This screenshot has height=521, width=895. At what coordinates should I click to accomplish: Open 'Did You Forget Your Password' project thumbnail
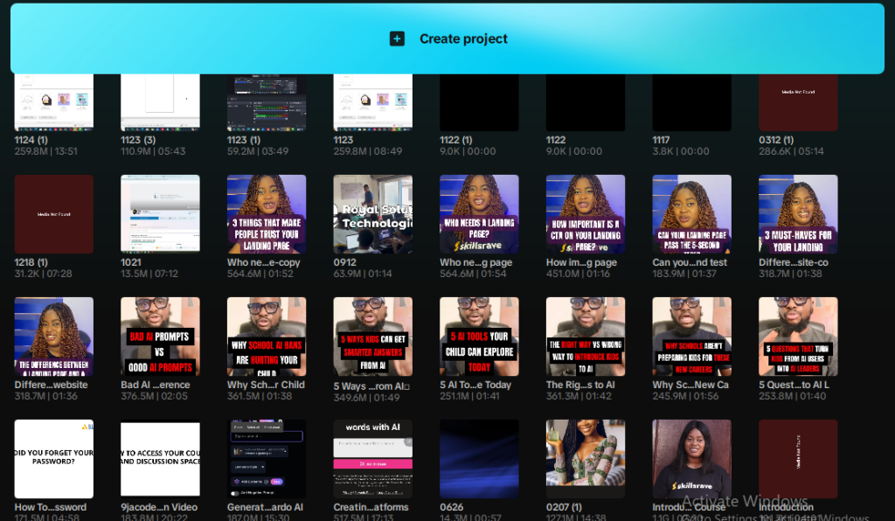pos(54,458)
